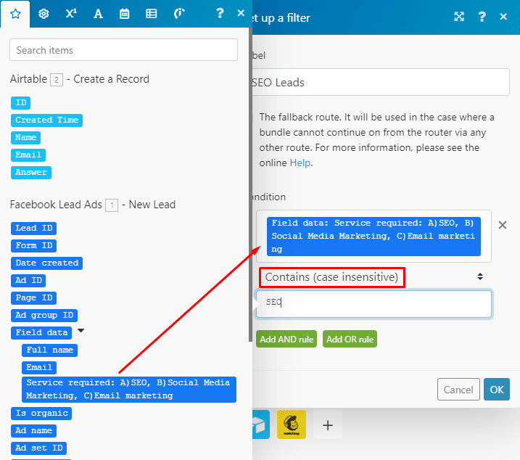Click the Add AND rule button

coord(286,340)
